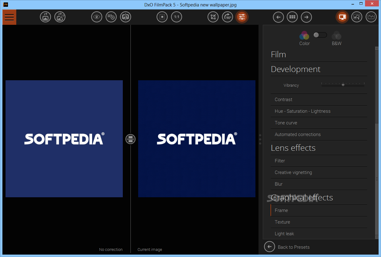Toggle the Color / B&W switch
The width and height of the screenshot is (381, 257).
point(320,35)
